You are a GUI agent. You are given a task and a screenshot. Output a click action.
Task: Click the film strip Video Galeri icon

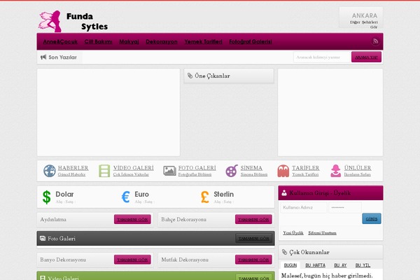click(104, 171)
